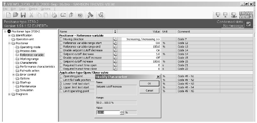The image size is (257, 123).
Task: Click the Paste clipboard icon
Action: 46,15
